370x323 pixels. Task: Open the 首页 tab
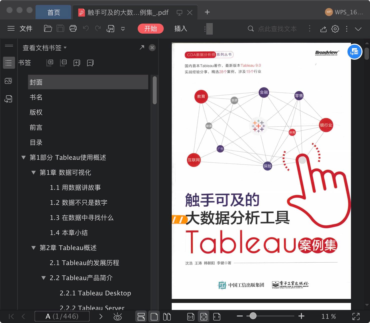point(54,12)
